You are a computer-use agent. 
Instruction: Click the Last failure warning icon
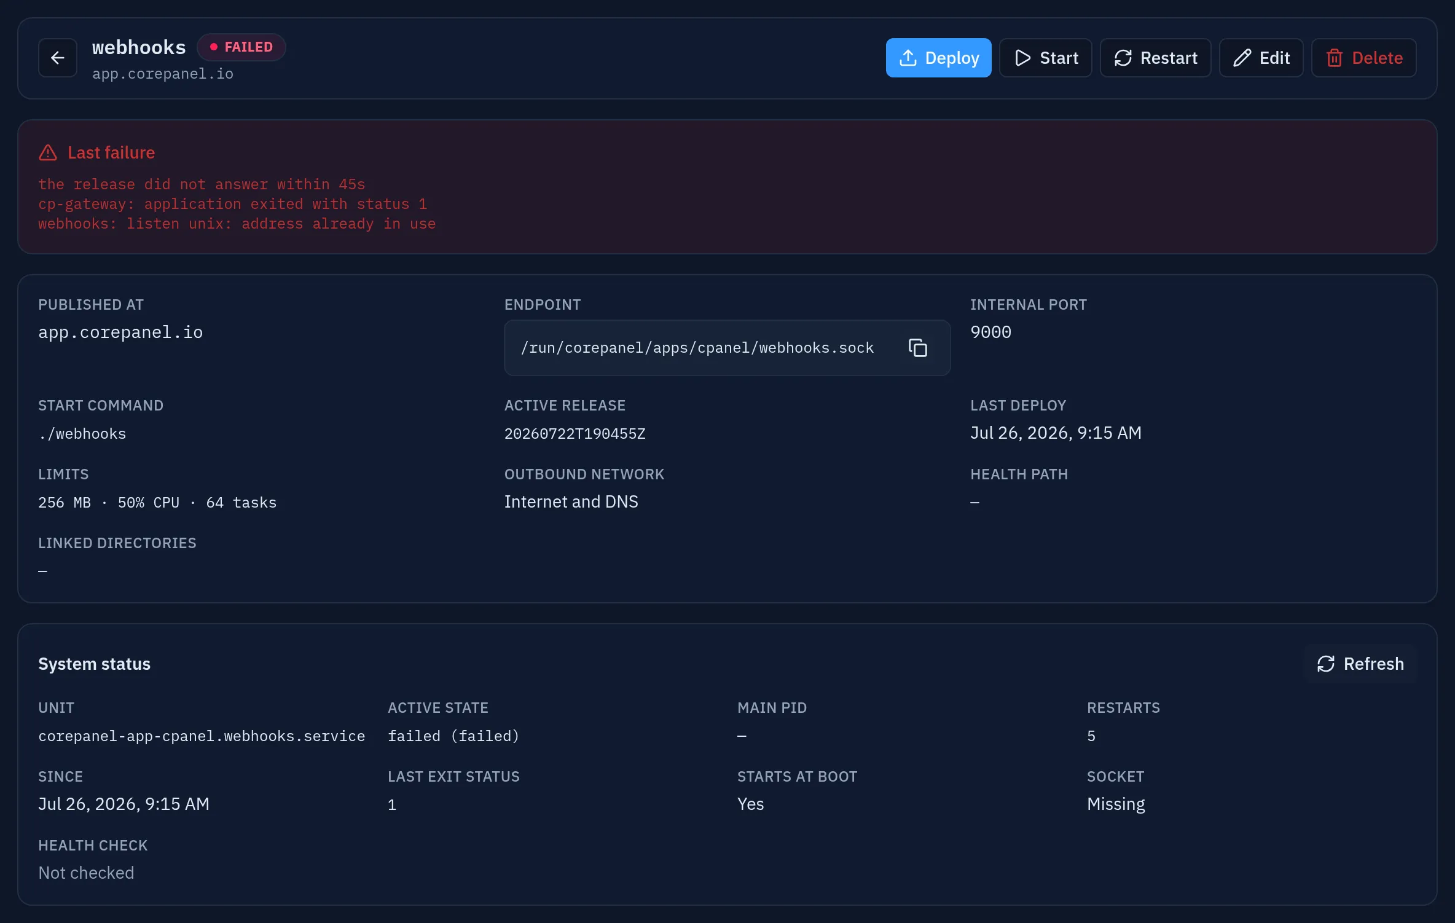48,152
